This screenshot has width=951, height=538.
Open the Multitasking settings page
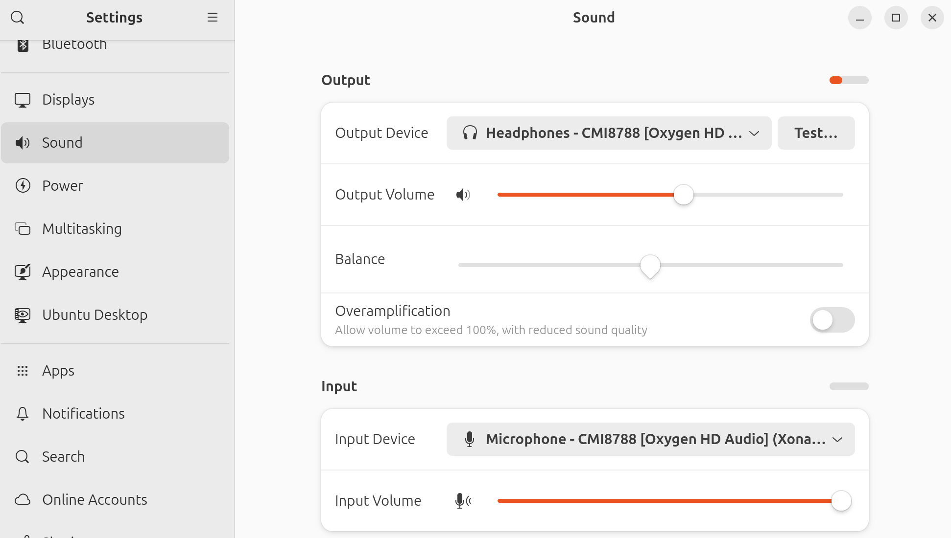[x=82, y=229]
